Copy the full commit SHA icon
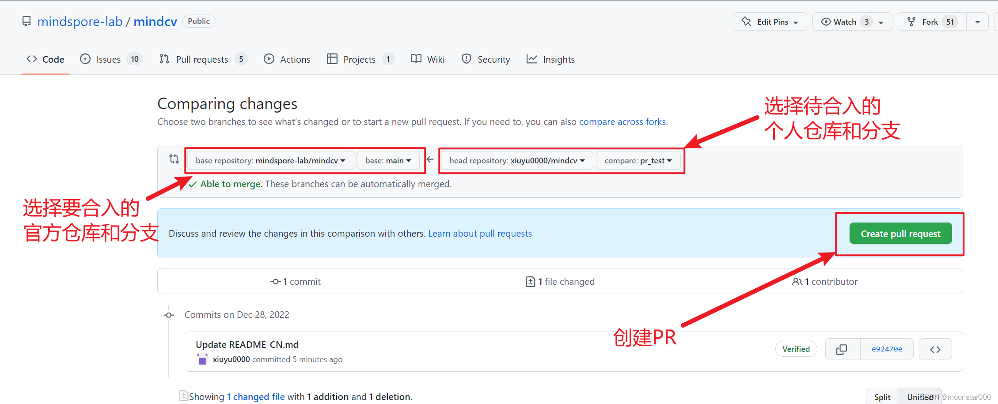This screenshot has height=404, width=998. [842, 349]
